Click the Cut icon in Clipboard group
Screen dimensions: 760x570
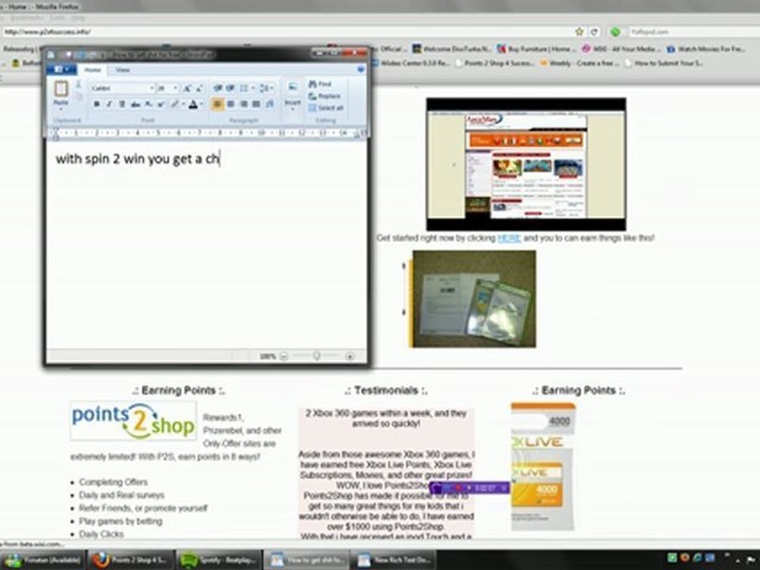pyautogui.click(x=78, y=85)
